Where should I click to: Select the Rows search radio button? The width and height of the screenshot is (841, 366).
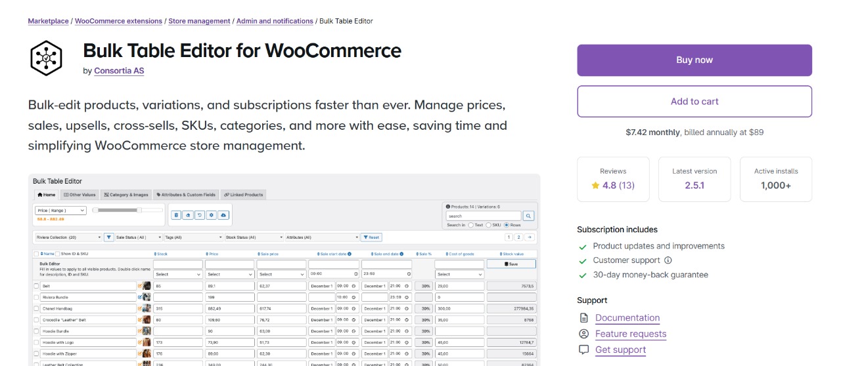pyautogui.click(x=507, y=225)
